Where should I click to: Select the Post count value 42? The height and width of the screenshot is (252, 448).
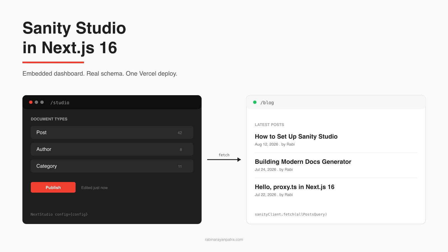180,133
